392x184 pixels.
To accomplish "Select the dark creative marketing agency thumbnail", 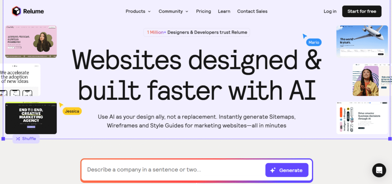I will [31, 118].
